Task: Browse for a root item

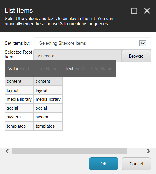Action: 136,56
